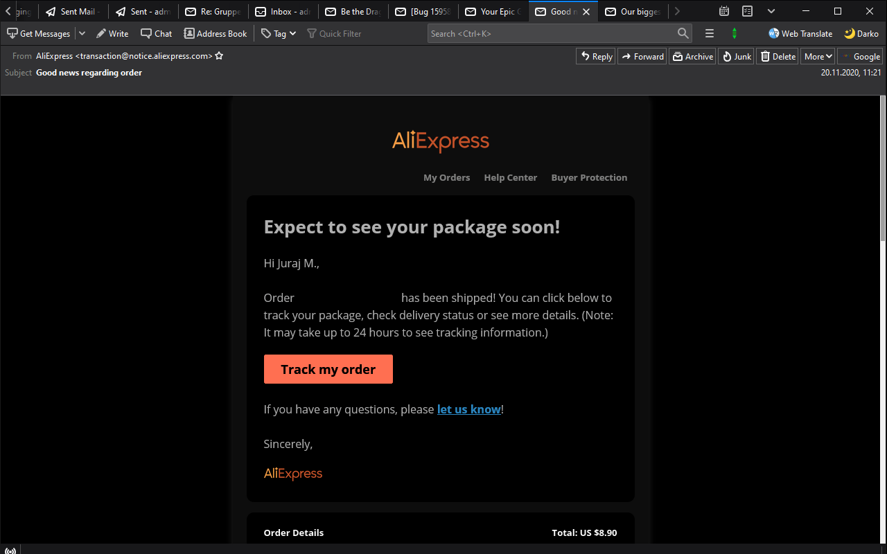Show the list all tabs dropdown

(x=771, y=11)
